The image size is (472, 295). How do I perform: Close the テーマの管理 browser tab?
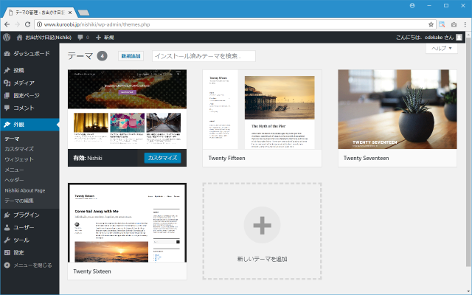click(x=70, y=13)
